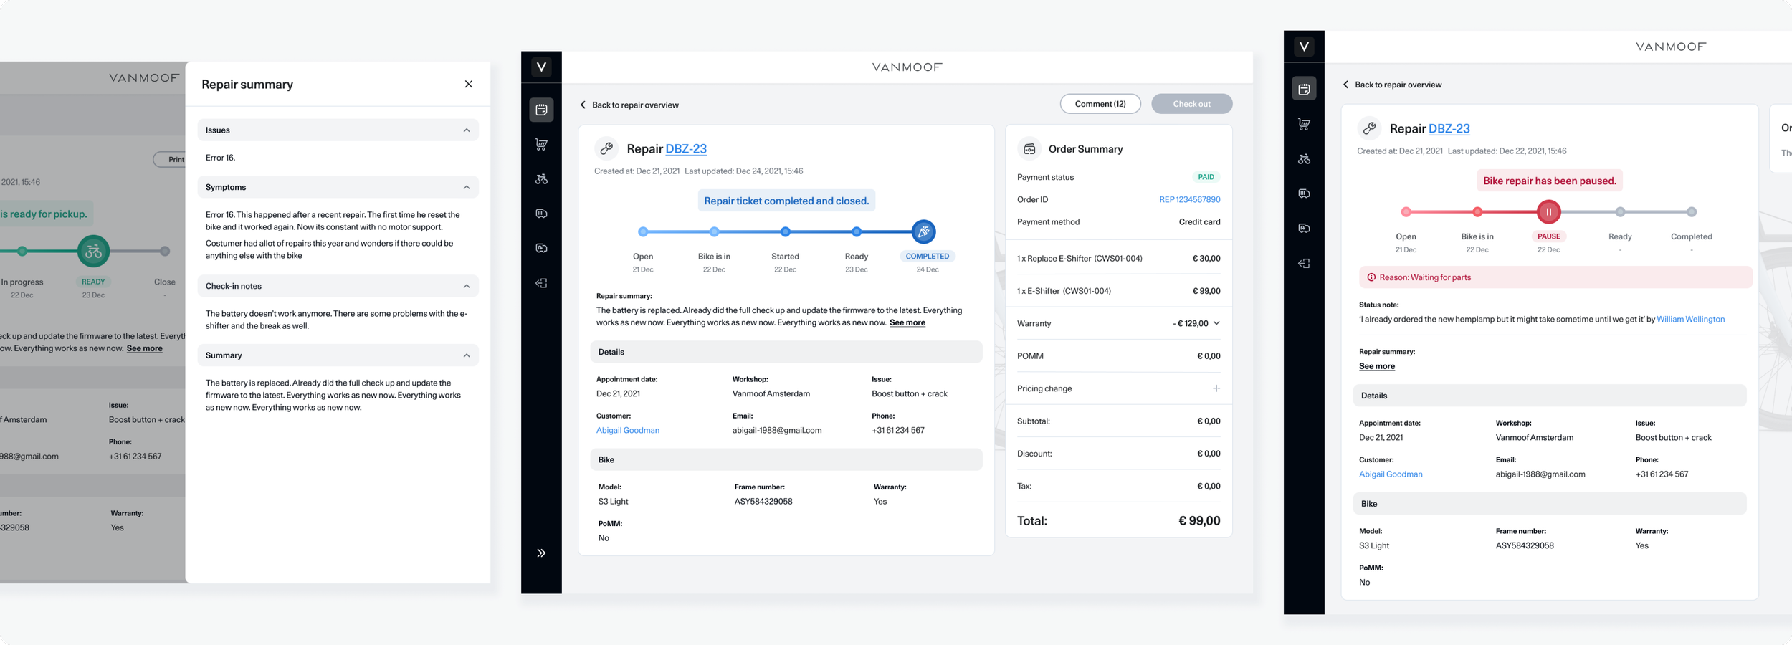
Task: Click See more in left window
Action: pos(144,348)
